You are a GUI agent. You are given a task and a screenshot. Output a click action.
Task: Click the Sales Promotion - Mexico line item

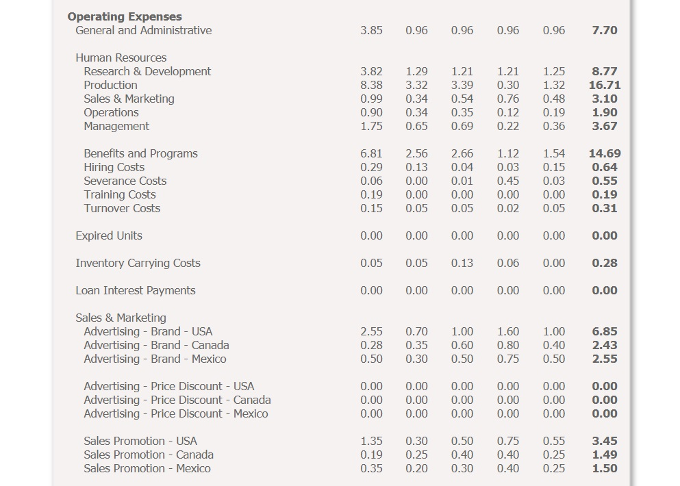[146, 468]
